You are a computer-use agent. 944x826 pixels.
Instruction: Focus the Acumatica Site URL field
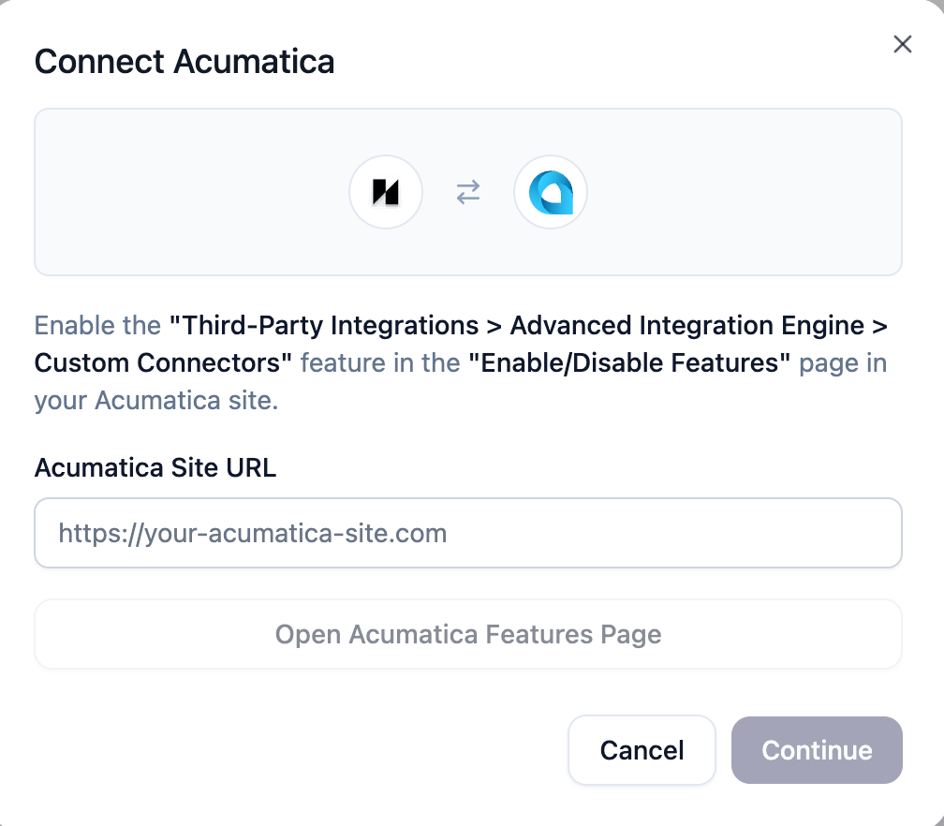pyautogui.click(x=468, y=533)
